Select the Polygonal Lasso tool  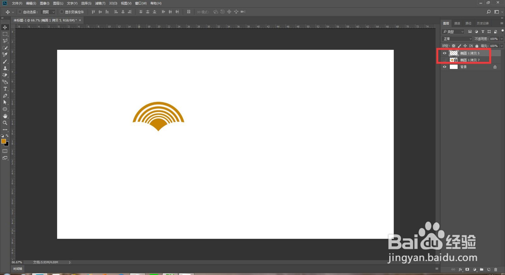5,41
